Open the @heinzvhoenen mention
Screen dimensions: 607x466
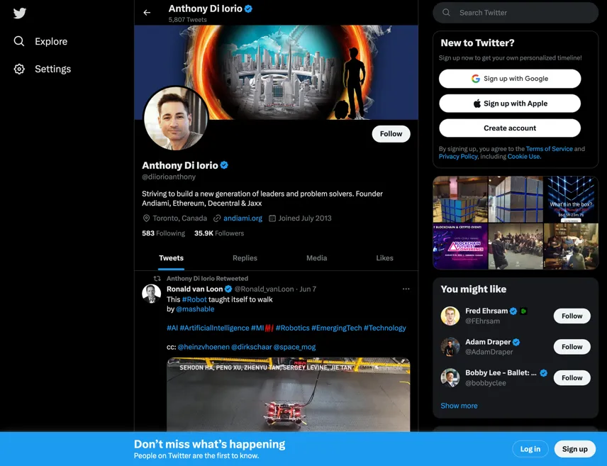click(204, 347)
